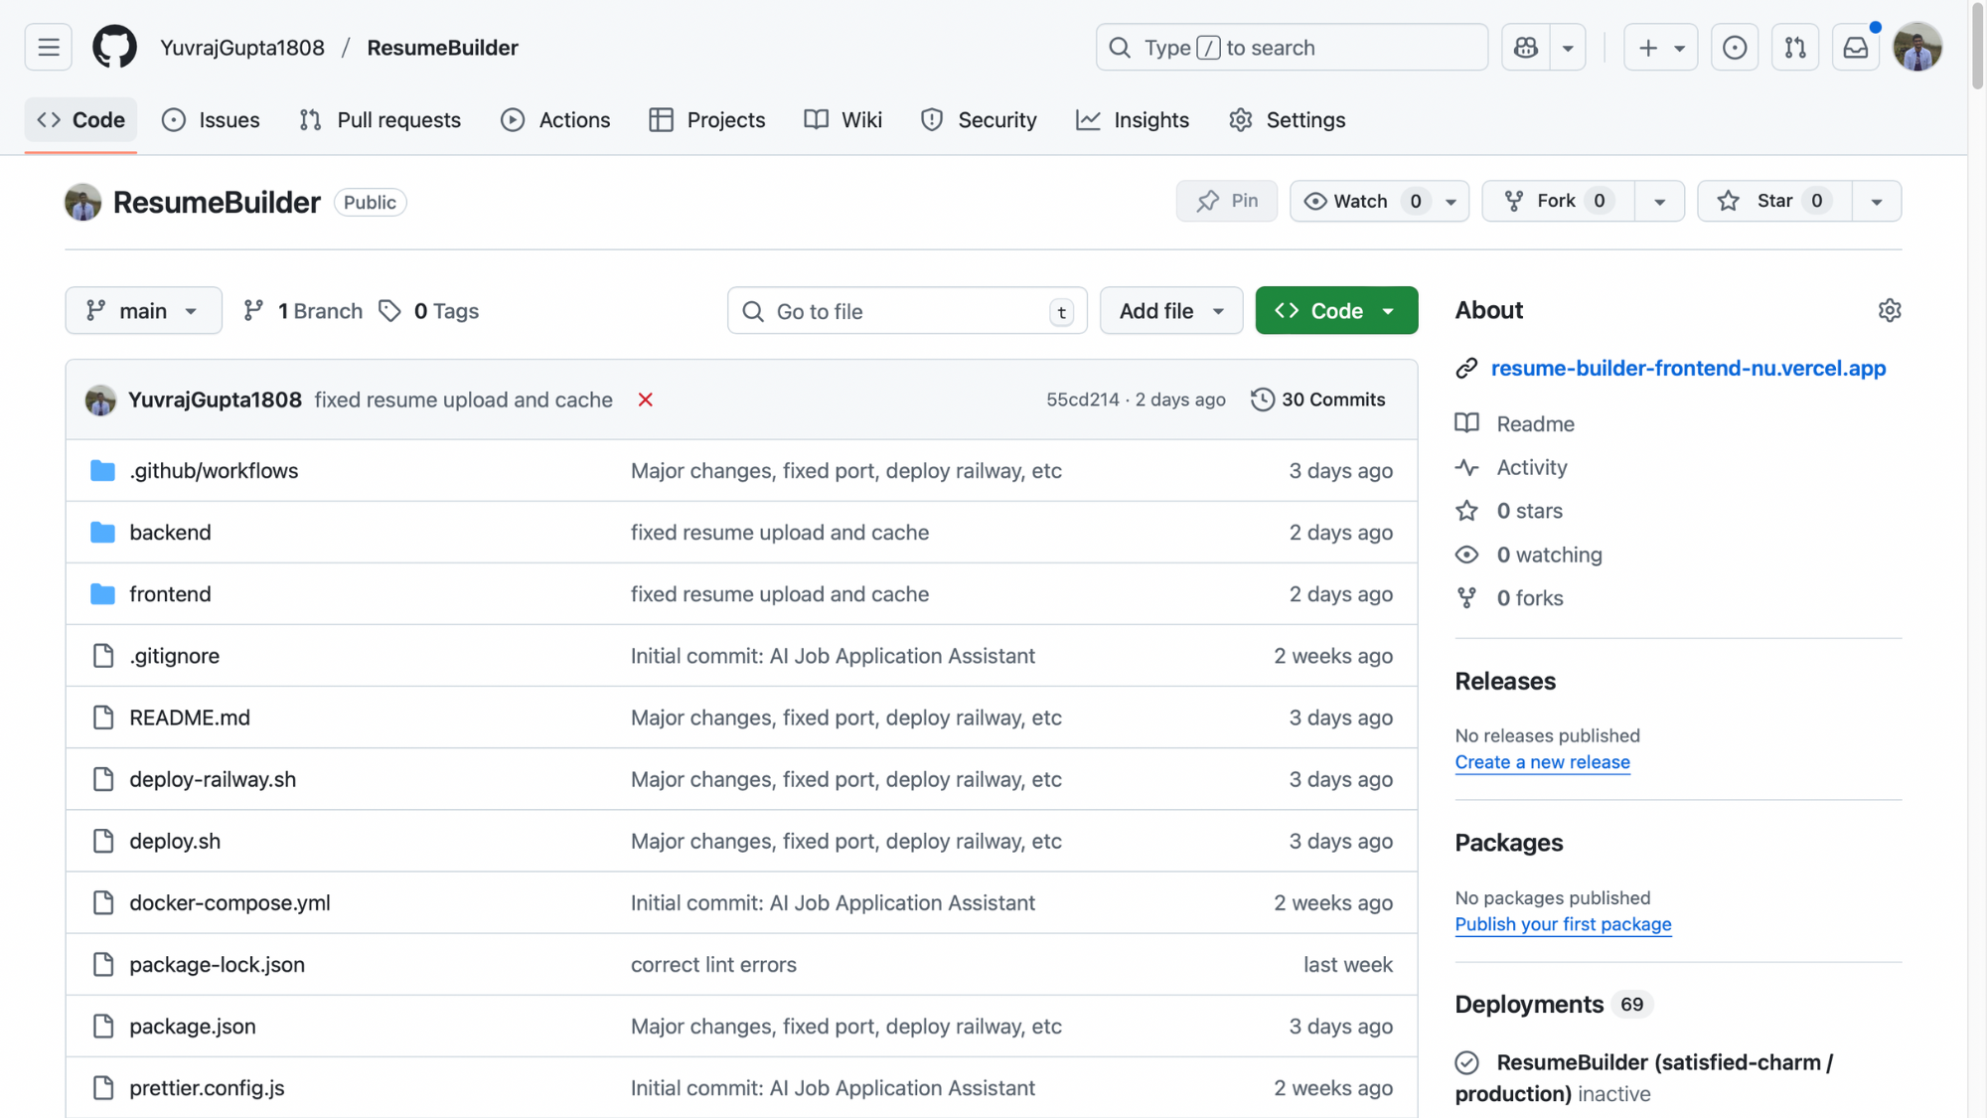Open the global issues icon in header
The height and width of the screenshot is (1118, 1987).
pos(1735,48)
